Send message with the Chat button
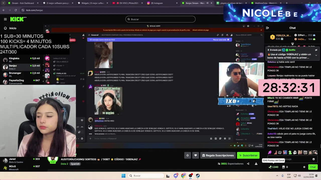The image size is (321, 180). pyautogui.click(x=313, y=167)
